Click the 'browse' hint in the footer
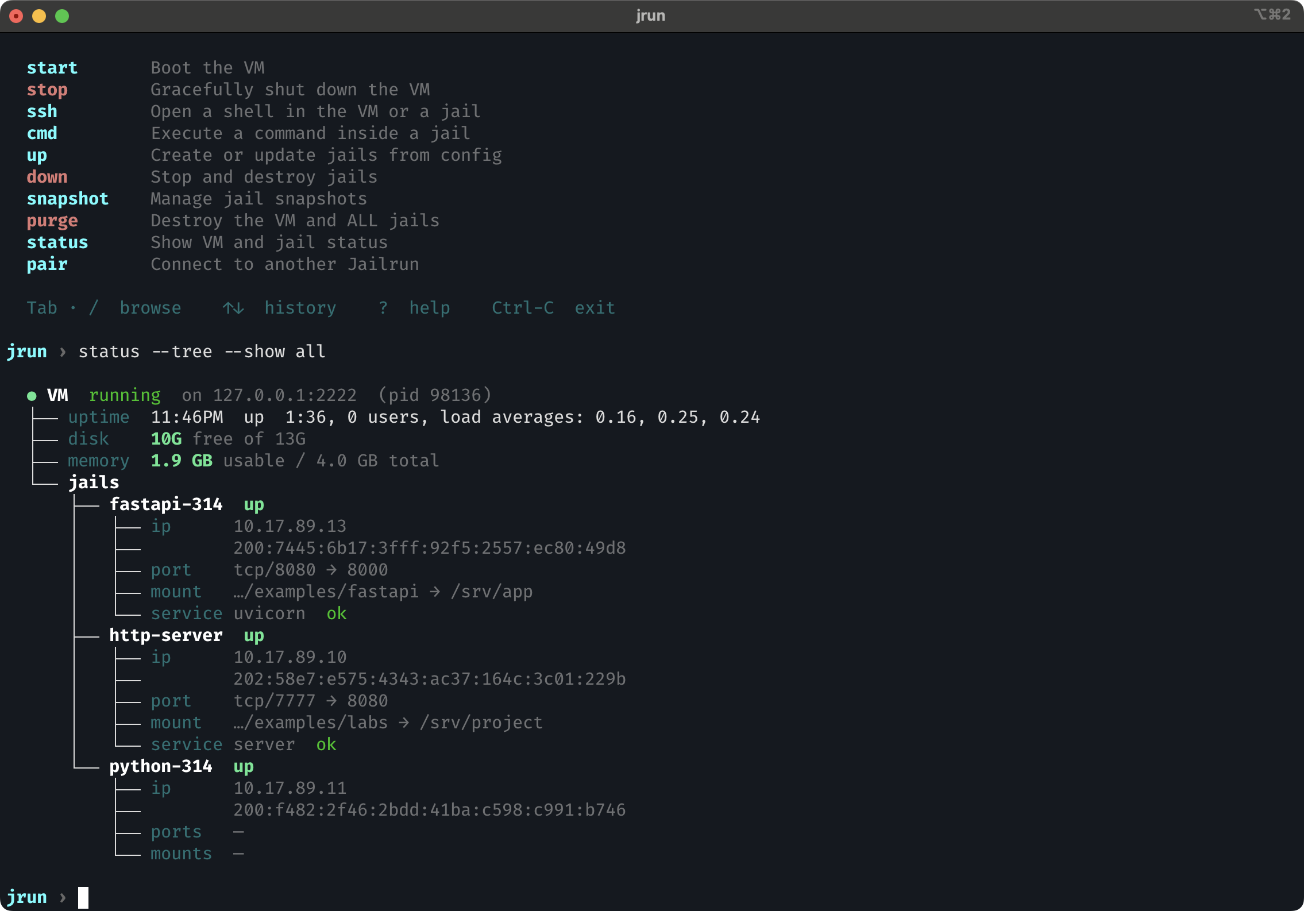 [x=151, y=308]
